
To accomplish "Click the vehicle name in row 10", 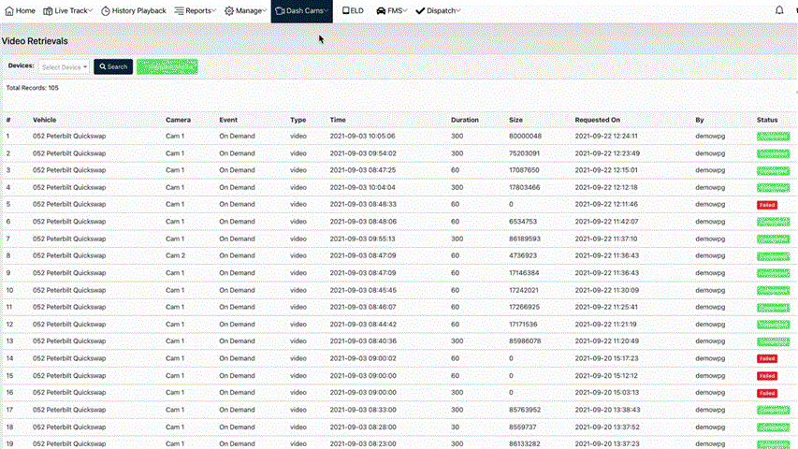I will (69, 290).
